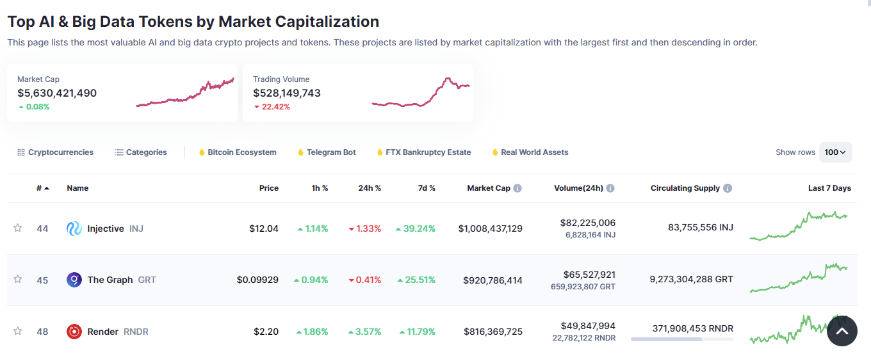871x354 pixels.
Task: Sort by Name column header
Action: [x=77, y=188]
